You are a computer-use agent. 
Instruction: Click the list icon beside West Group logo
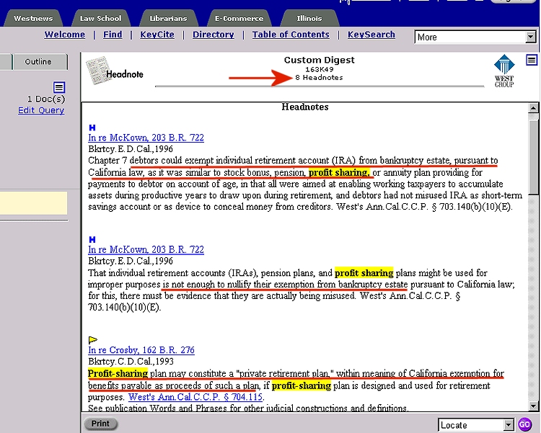click(x=532, y=60)
